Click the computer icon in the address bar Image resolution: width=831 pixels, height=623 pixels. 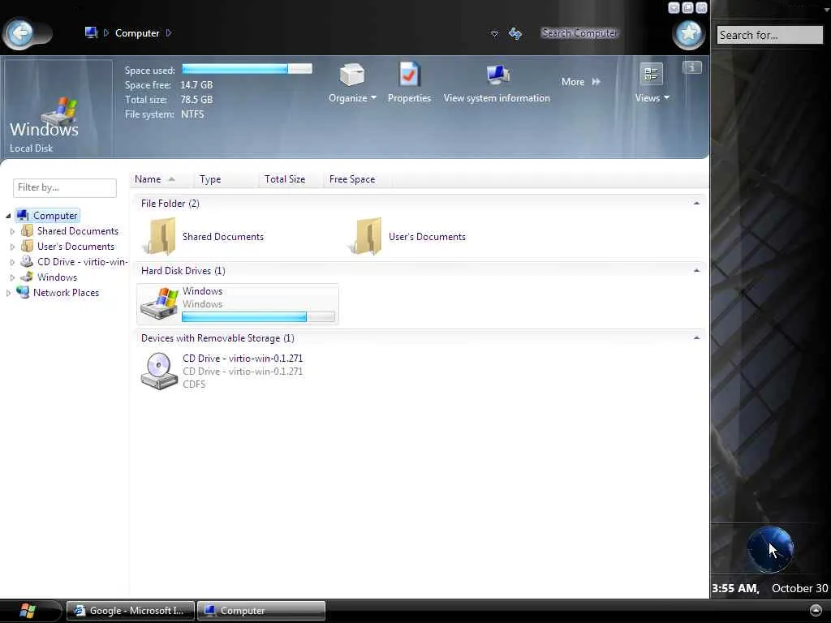coord(91,32)
